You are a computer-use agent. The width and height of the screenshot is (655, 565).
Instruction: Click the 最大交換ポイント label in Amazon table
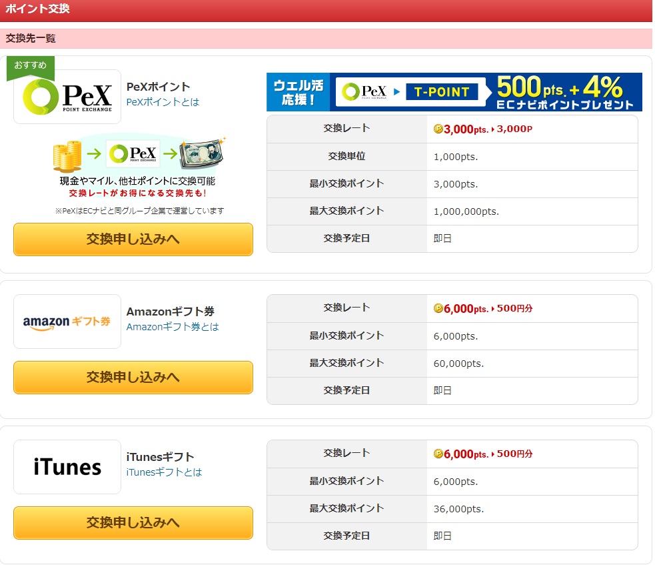[x=346, y=363]
